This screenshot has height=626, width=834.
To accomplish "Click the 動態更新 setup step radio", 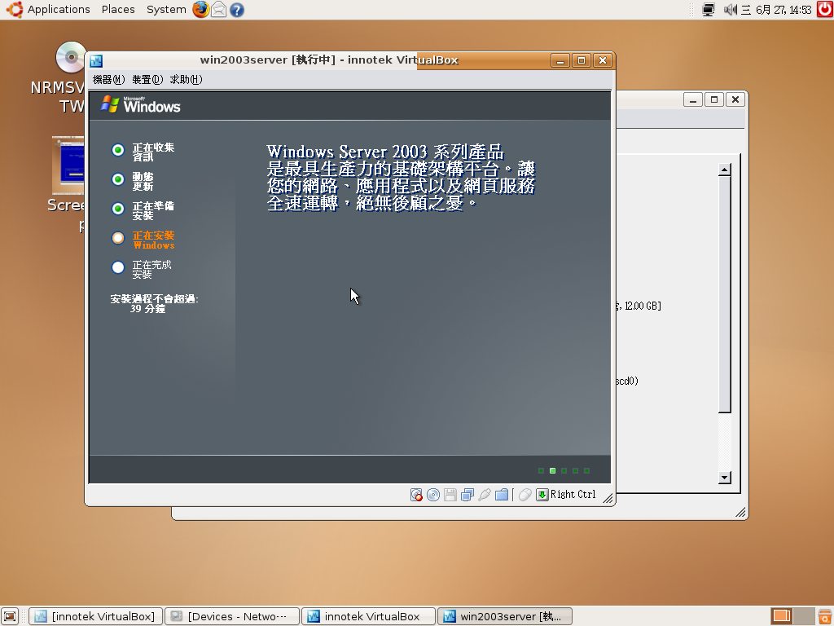I will coord(118,179).
